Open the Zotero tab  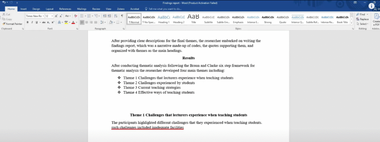point(121,9)
